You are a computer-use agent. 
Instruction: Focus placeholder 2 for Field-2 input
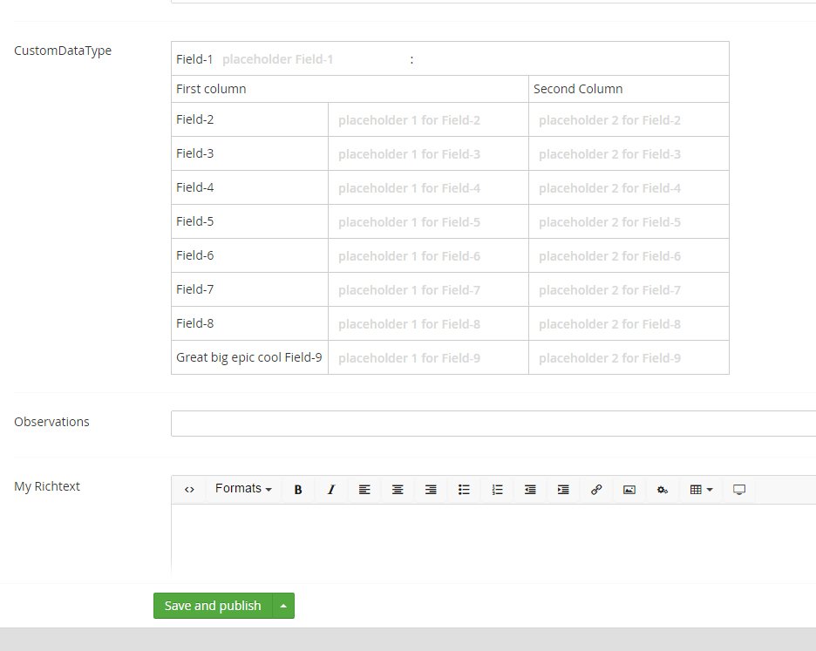[x=629, y=120]
